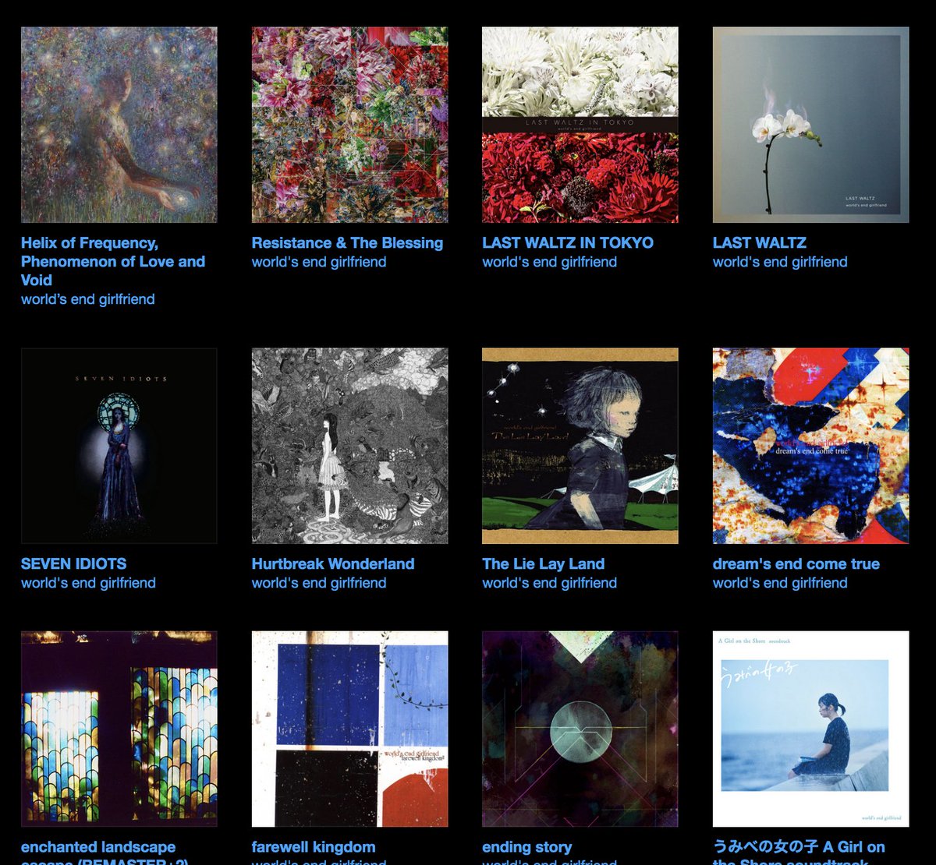The width and height of the screenshot is (936, 865).
Task: Open enchanted landscape stained glass cover
Action: click(x=119, y=729)
